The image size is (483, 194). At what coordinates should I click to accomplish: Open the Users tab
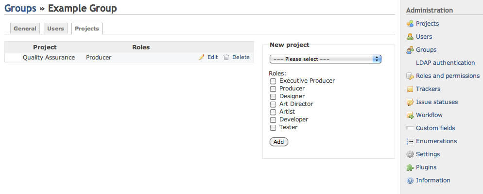click(x=55, y=29)
